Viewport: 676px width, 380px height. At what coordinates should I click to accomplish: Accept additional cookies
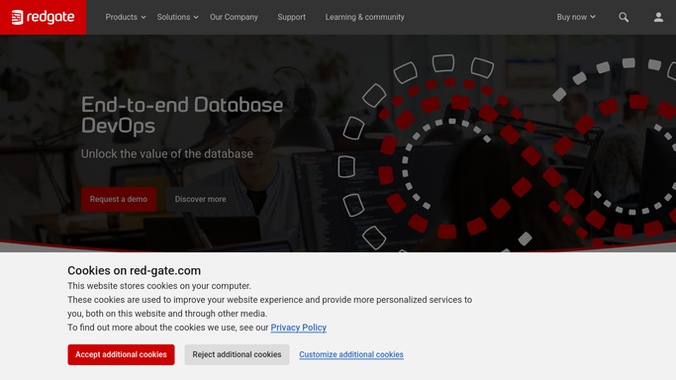121,354
